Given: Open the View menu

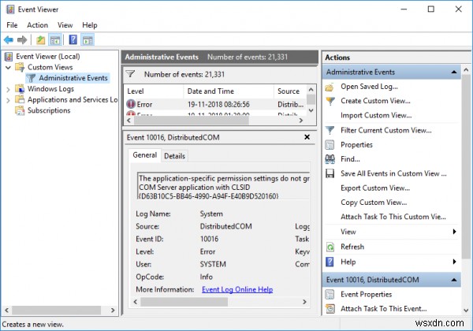Looking at the screenshot, I should point(65,25).
